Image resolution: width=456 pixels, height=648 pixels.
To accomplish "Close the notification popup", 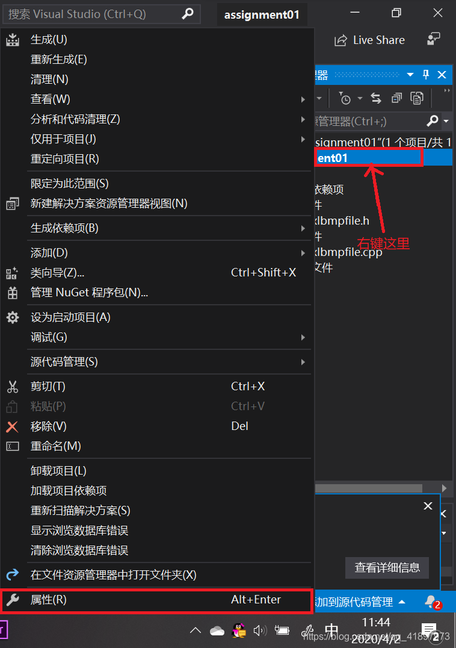I will click(x=428, y=506).
